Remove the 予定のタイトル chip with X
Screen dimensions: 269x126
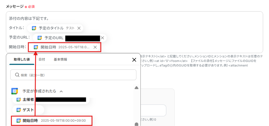(x=79, y=28)
